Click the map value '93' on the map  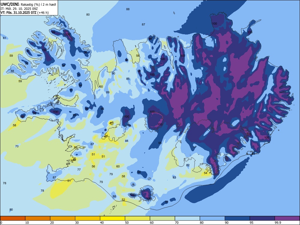(x=79, y=74)
